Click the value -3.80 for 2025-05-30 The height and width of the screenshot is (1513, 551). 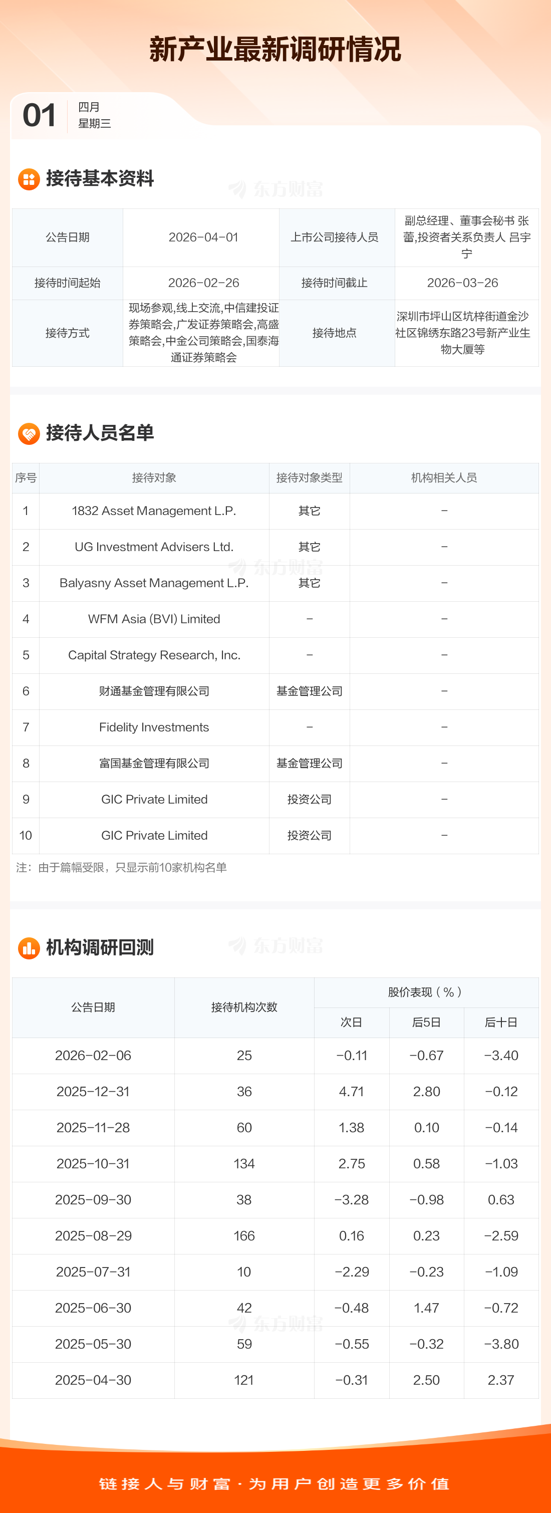tap(501, 1345)
